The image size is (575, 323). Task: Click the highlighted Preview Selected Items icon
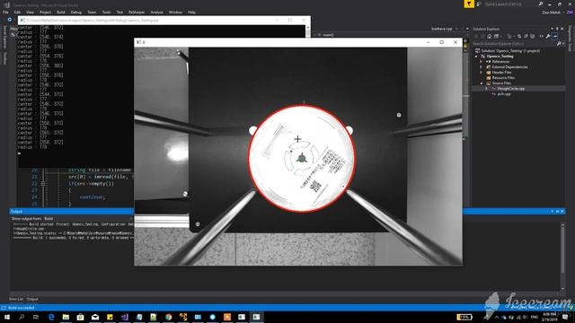pos(555,36)
